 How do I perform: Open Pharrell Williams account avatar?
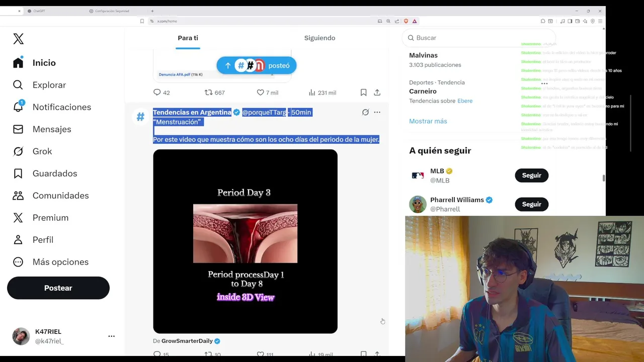418,204
